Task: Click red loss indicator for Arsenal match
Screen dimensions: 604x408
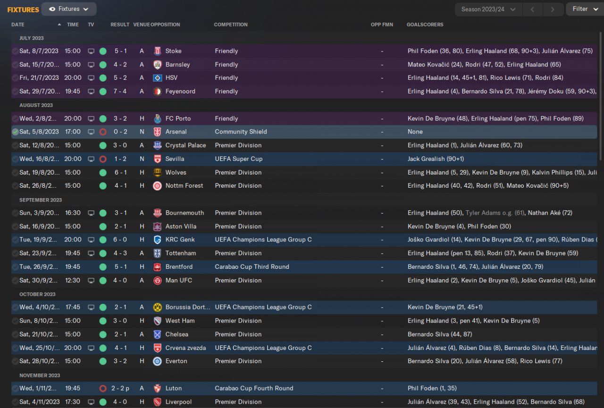Action: click(x=103, y=132)
